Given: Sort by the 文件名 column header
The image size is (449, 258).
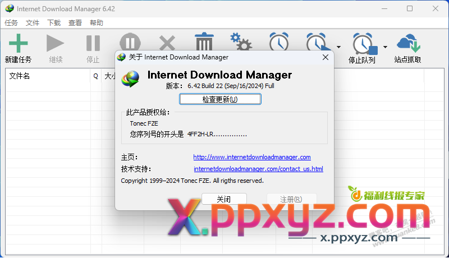Looking at the screenshot, I should pos(48,76).
